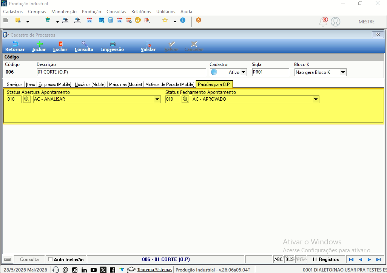Screen dimensions: 387x273
Task: Switch to the Itens tab
Action: pos(30,84)
